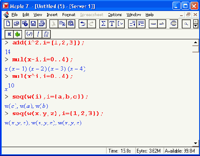Undo the last action with the arrow icon
The width and height of the screenshot is (200, 156).
tap(83, 24)
